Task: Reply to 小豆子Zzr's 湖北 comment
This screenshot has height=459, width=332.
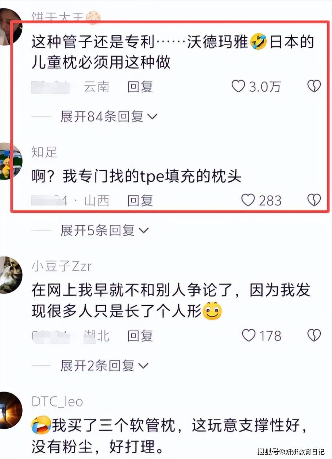Action: click(140, 335)
